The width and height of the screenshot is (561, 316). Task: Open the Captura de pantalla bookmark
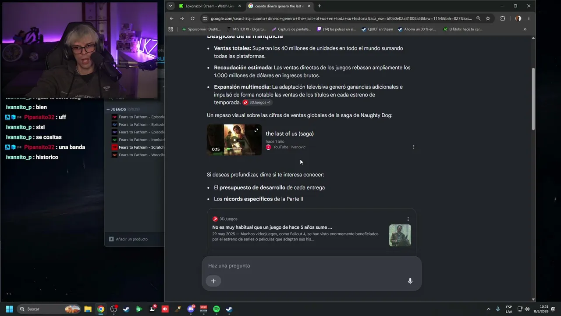pos(291,29)
